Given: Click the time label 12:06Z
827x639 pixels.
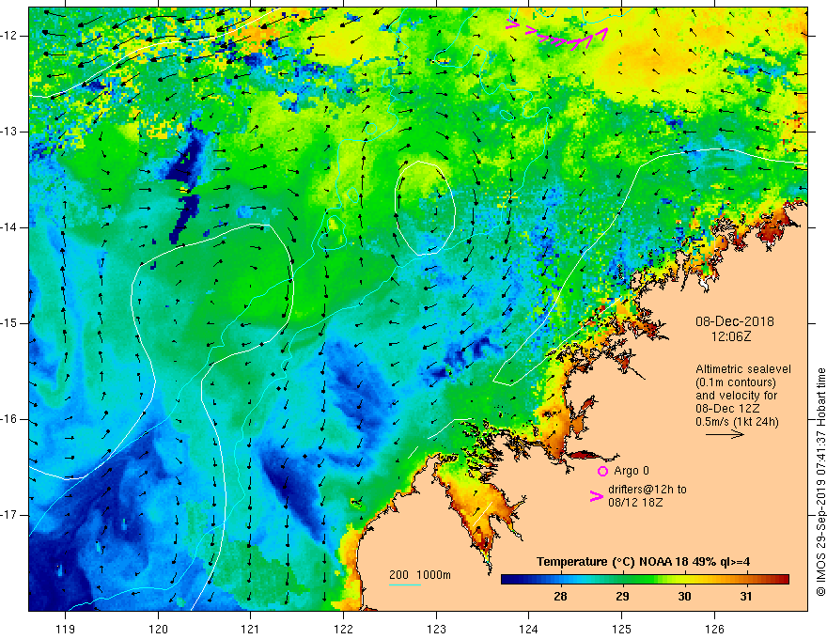Looking at the screenshot, I should [x=730, y=336].
